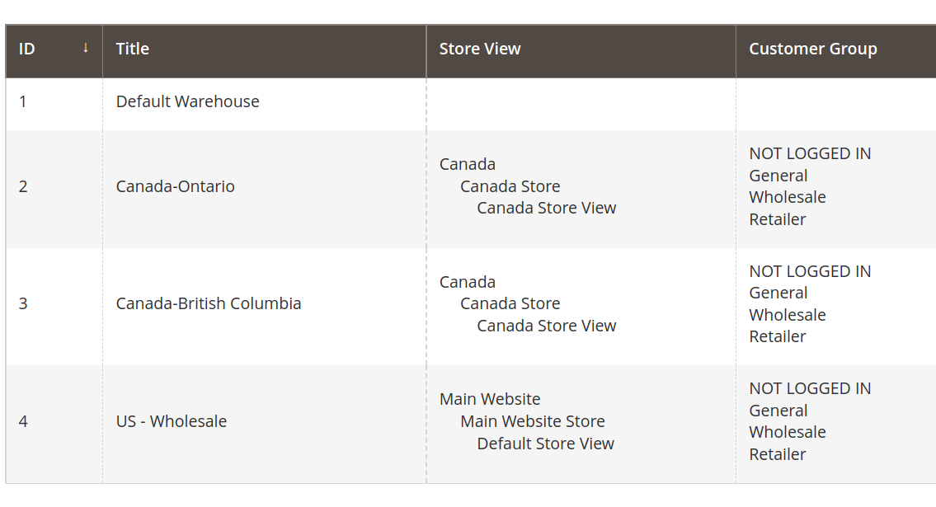936x507 pixels.
Task: Sort by the ID column header
Action: [x=54, y=51]
